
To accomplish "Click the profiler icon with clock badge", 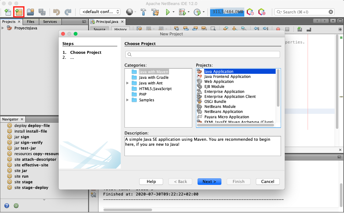I will point(250,12).
